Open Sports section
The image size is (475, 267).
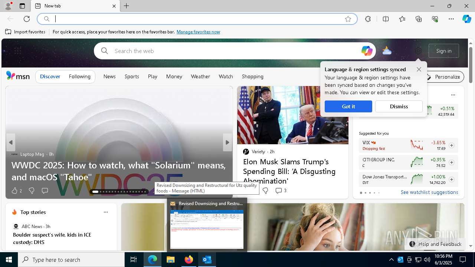click(132, 76)
